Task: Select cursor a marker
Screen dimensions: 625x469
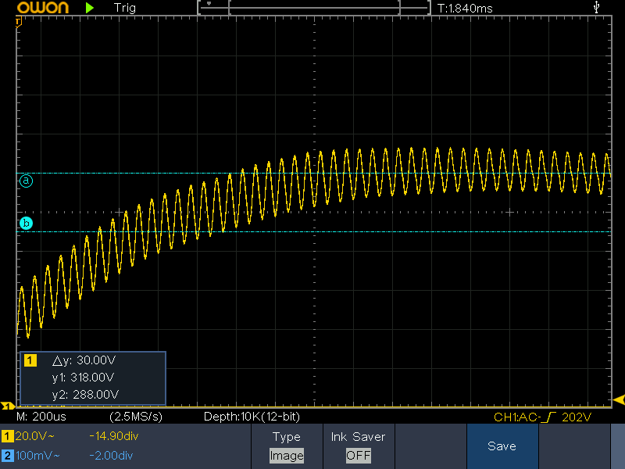Action: coord(27,181)
